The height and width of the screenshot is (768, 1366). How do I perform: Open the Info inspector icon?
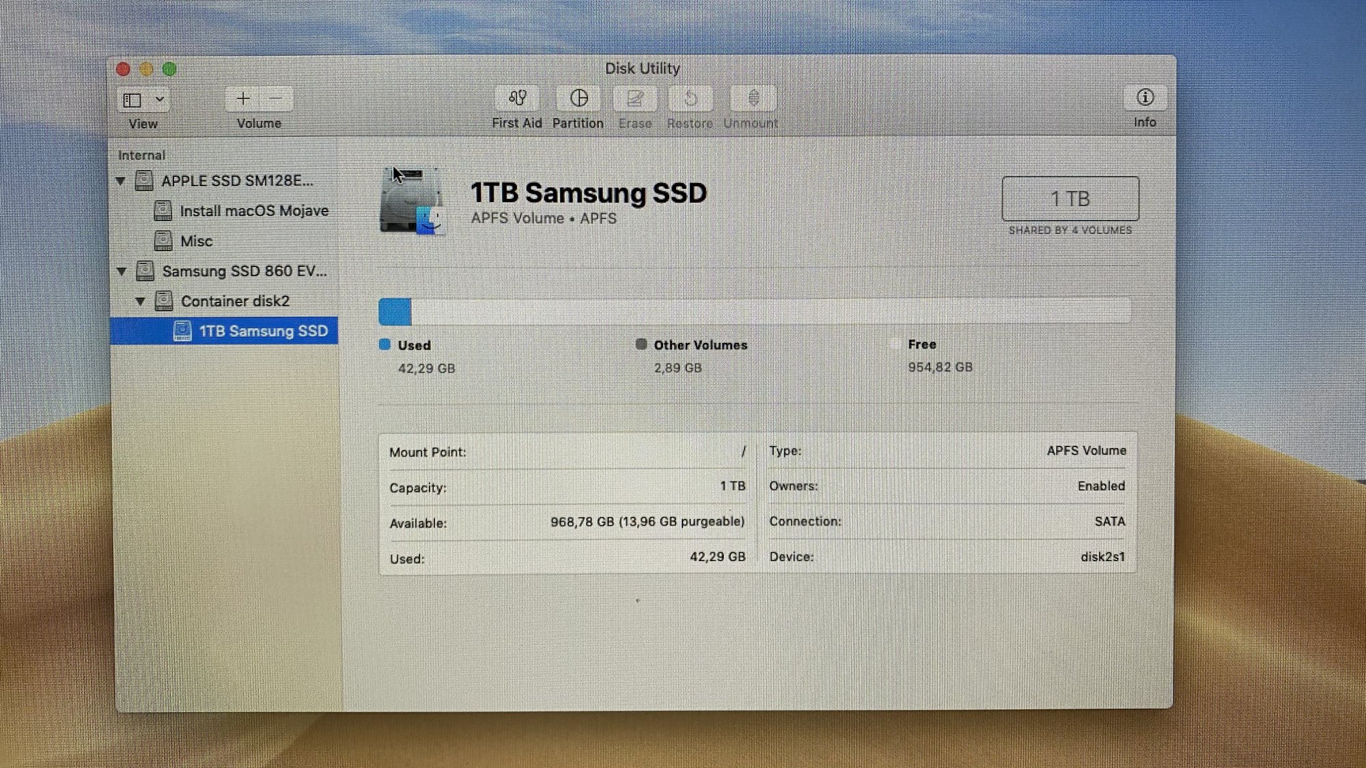[x=1145, y=98]
